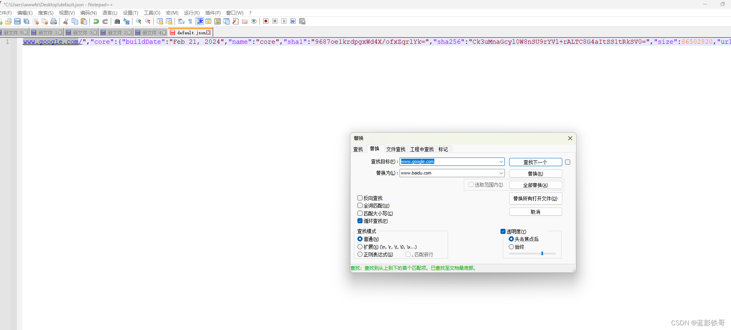Open the 插件(P) menu
The image size is (731, 330).
213,13
